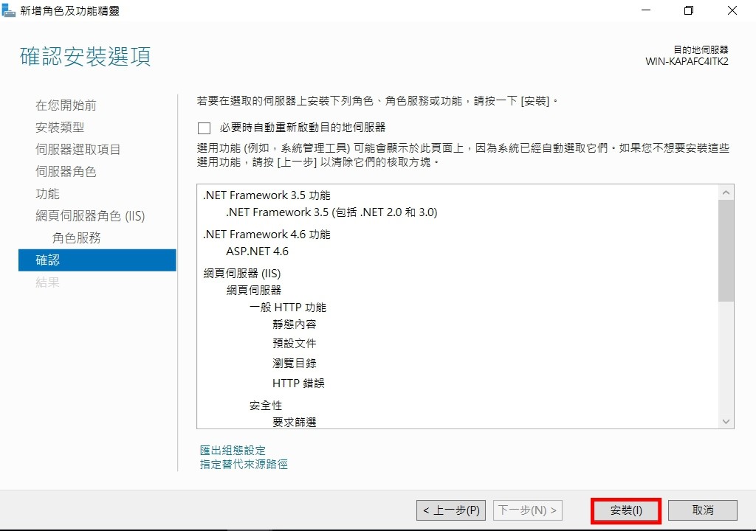Select the 網頁伺服器 (IIS) row in the list
Viewport: 756px width, 531px height.
[x=242, y=273]
